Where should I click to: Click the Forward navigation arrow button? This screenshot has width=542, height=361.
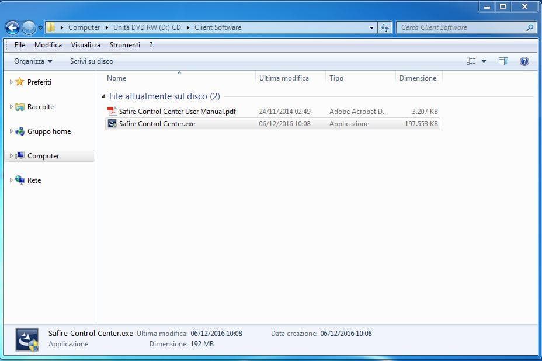point(29,27)
